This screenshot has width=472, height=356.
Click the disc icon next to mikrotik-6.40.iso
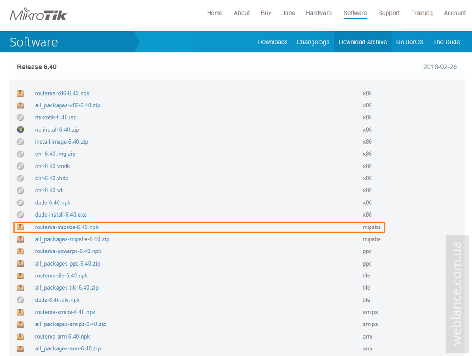coord(20,117)
